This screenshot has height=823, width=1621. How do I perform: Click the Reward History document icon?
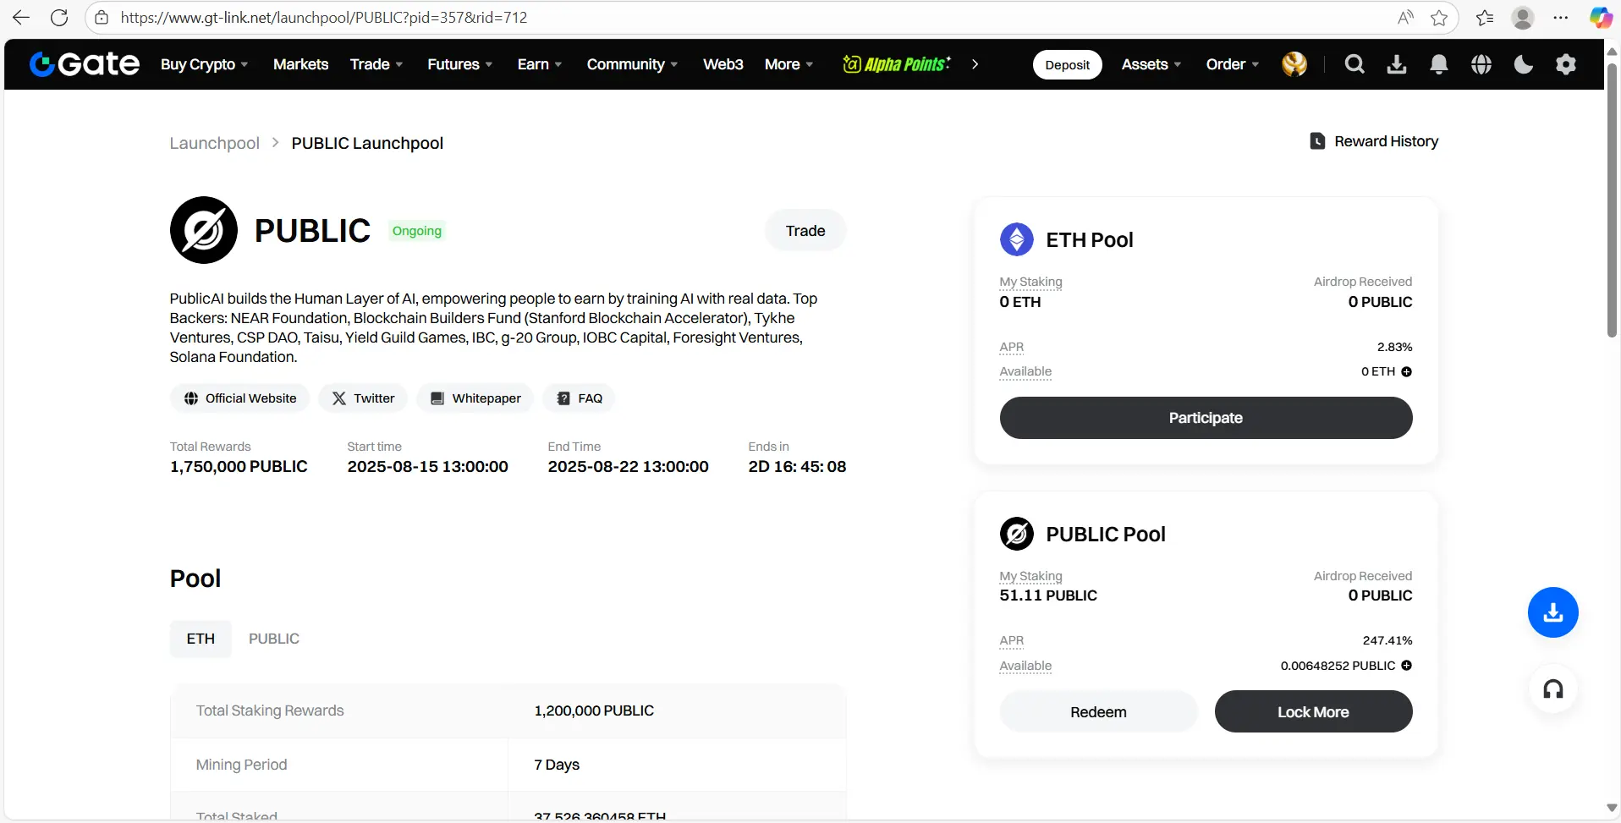1317,141
